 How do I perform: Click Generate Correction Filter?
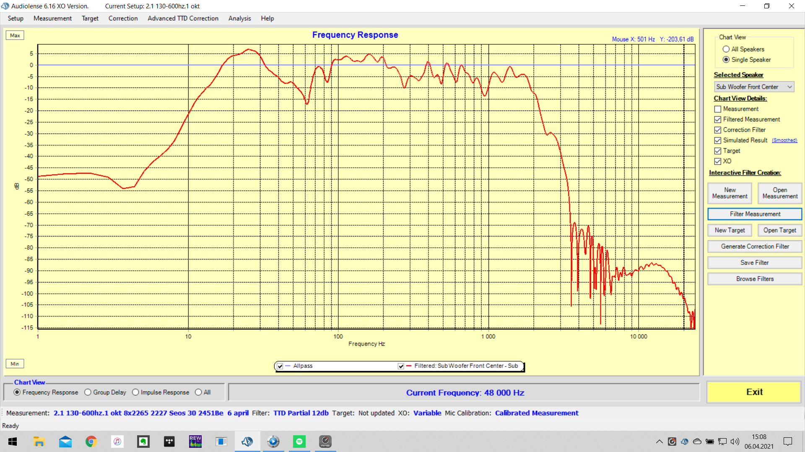(x=755, y=247)
